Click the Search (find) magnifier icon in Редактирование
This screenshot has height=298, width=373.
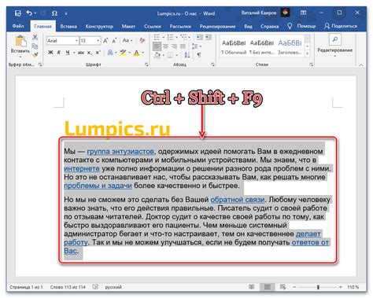[x=334, y=39]
